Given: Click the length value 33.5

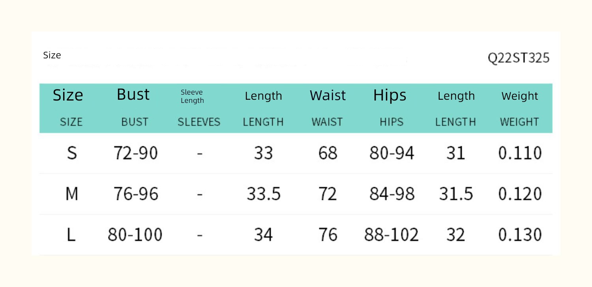Looking at the screenshot, I should point(264,194).
